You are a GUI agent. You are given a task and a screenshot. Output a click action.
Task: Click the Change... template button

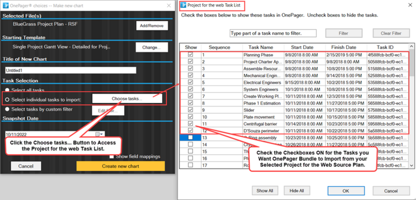pyautogui.click(x=152, y=48)
